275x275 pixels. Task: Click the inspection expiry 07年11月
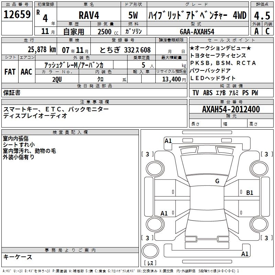[75, 50]
